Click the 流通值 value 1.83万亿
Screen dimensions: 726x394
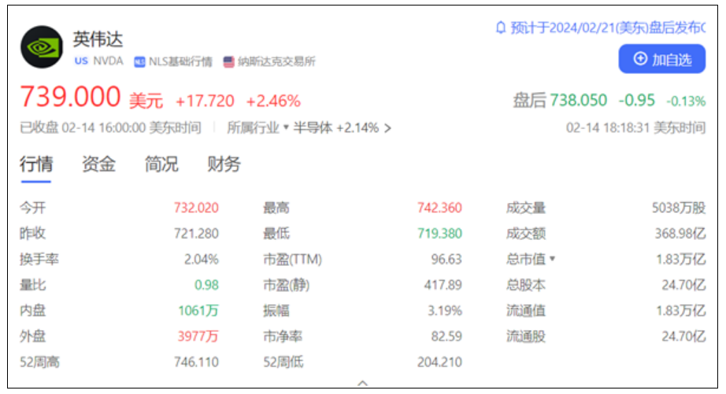[680, 311]
